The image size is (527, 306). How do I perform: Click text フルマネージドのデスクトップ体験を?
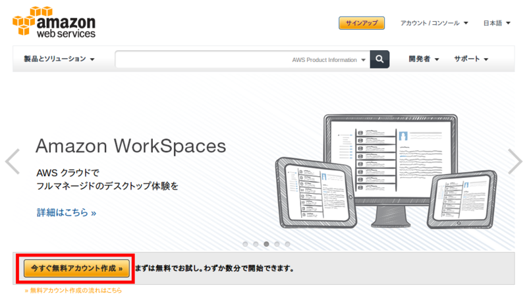(107, 186)
